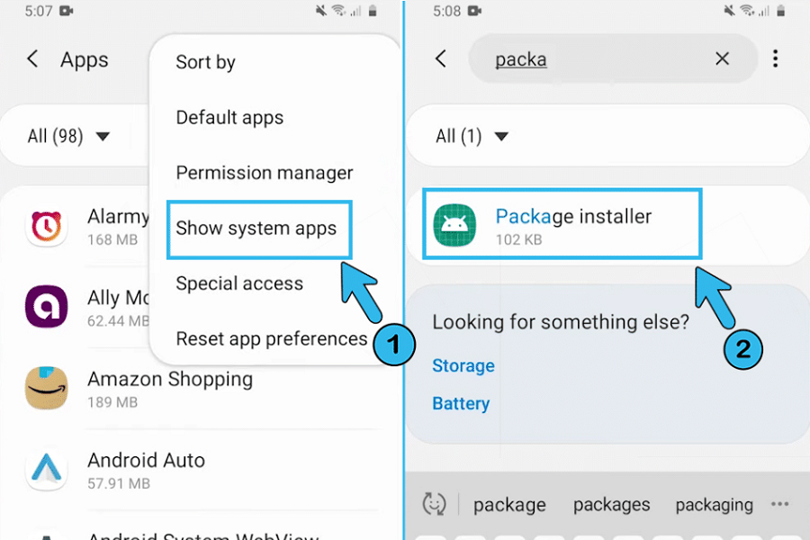Viewport: 810px width, 540px height.
Task: Open three-dot overflow menu
Action: pos(775,59)
